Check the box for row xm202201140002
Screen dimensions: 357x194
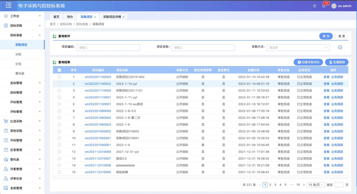click(x=59, y=84)
